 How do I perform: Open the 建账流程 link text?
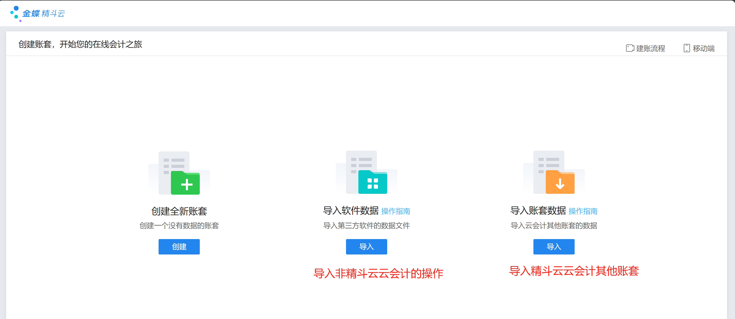pyautogui.click(x=651, y=48)
